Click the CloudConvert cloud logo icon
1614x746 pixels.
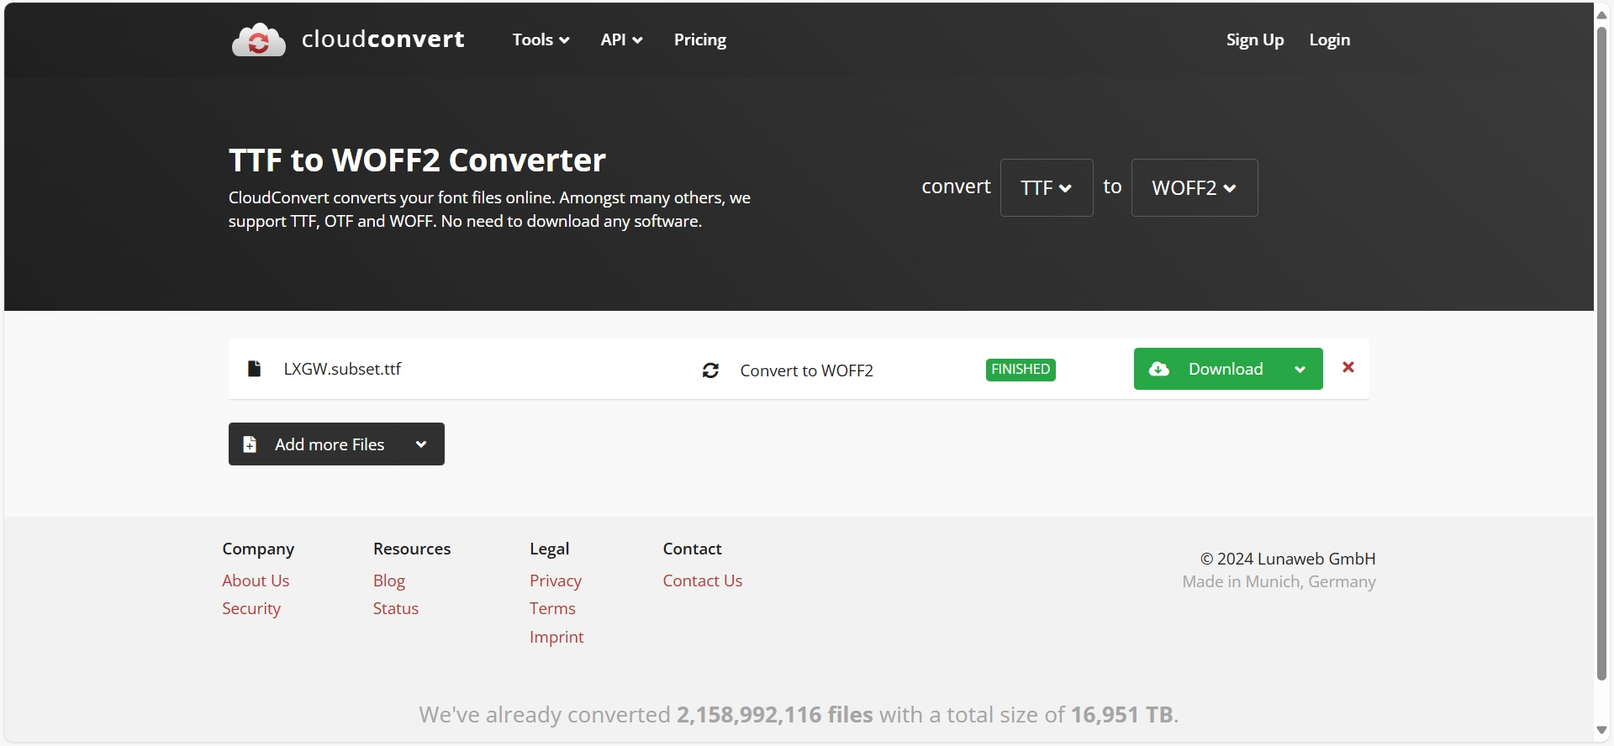pyautogui.click(x=259, y=39)
